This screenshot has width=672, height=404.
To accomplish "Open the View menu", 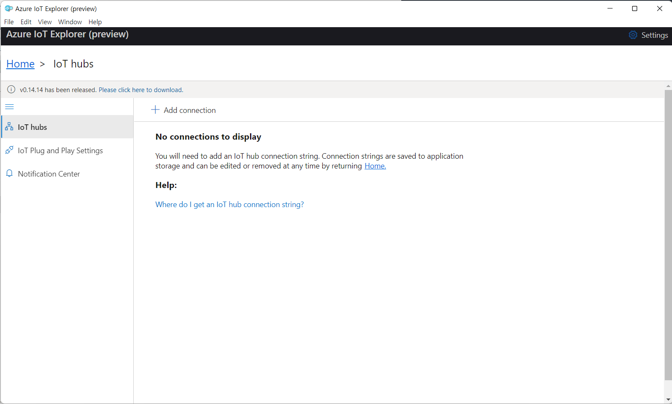I will click(45, 22).
